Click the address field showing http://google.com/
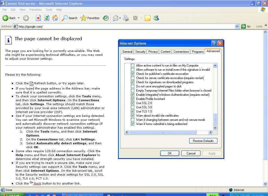Screen dimensions: 268x196 126,26
